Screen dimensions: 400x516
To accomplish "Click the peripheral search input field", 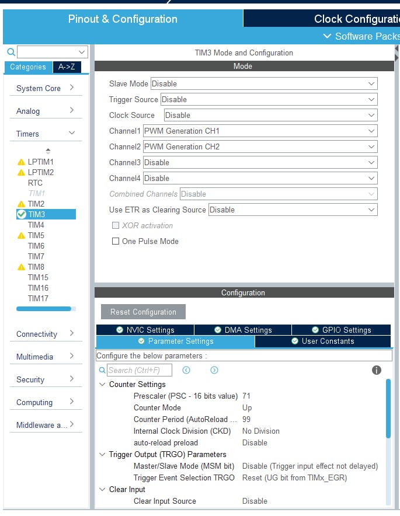I will tap(48, 52).
